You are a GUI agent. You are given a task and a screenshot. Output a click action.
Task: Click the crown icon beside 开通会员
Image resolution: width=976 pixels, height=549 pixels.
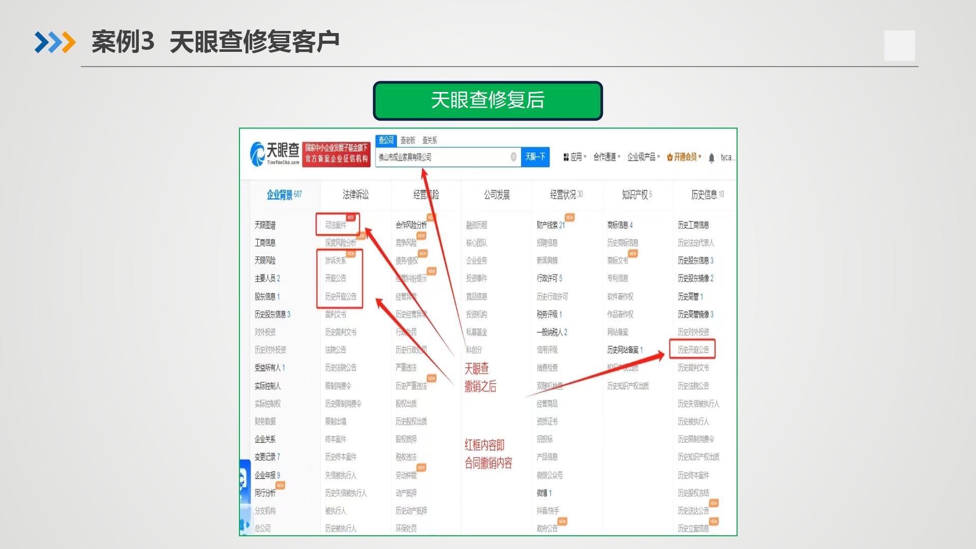pos(669,157)
